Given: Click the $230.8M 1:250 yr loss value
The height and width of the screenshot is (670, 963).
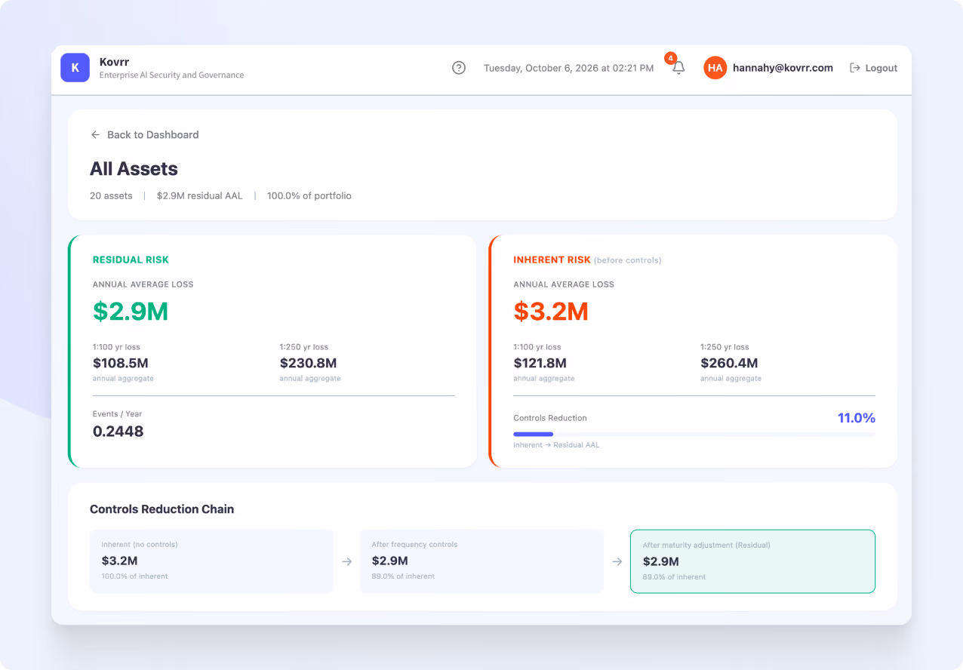Looking at the screenshot, I should (308, 363).
